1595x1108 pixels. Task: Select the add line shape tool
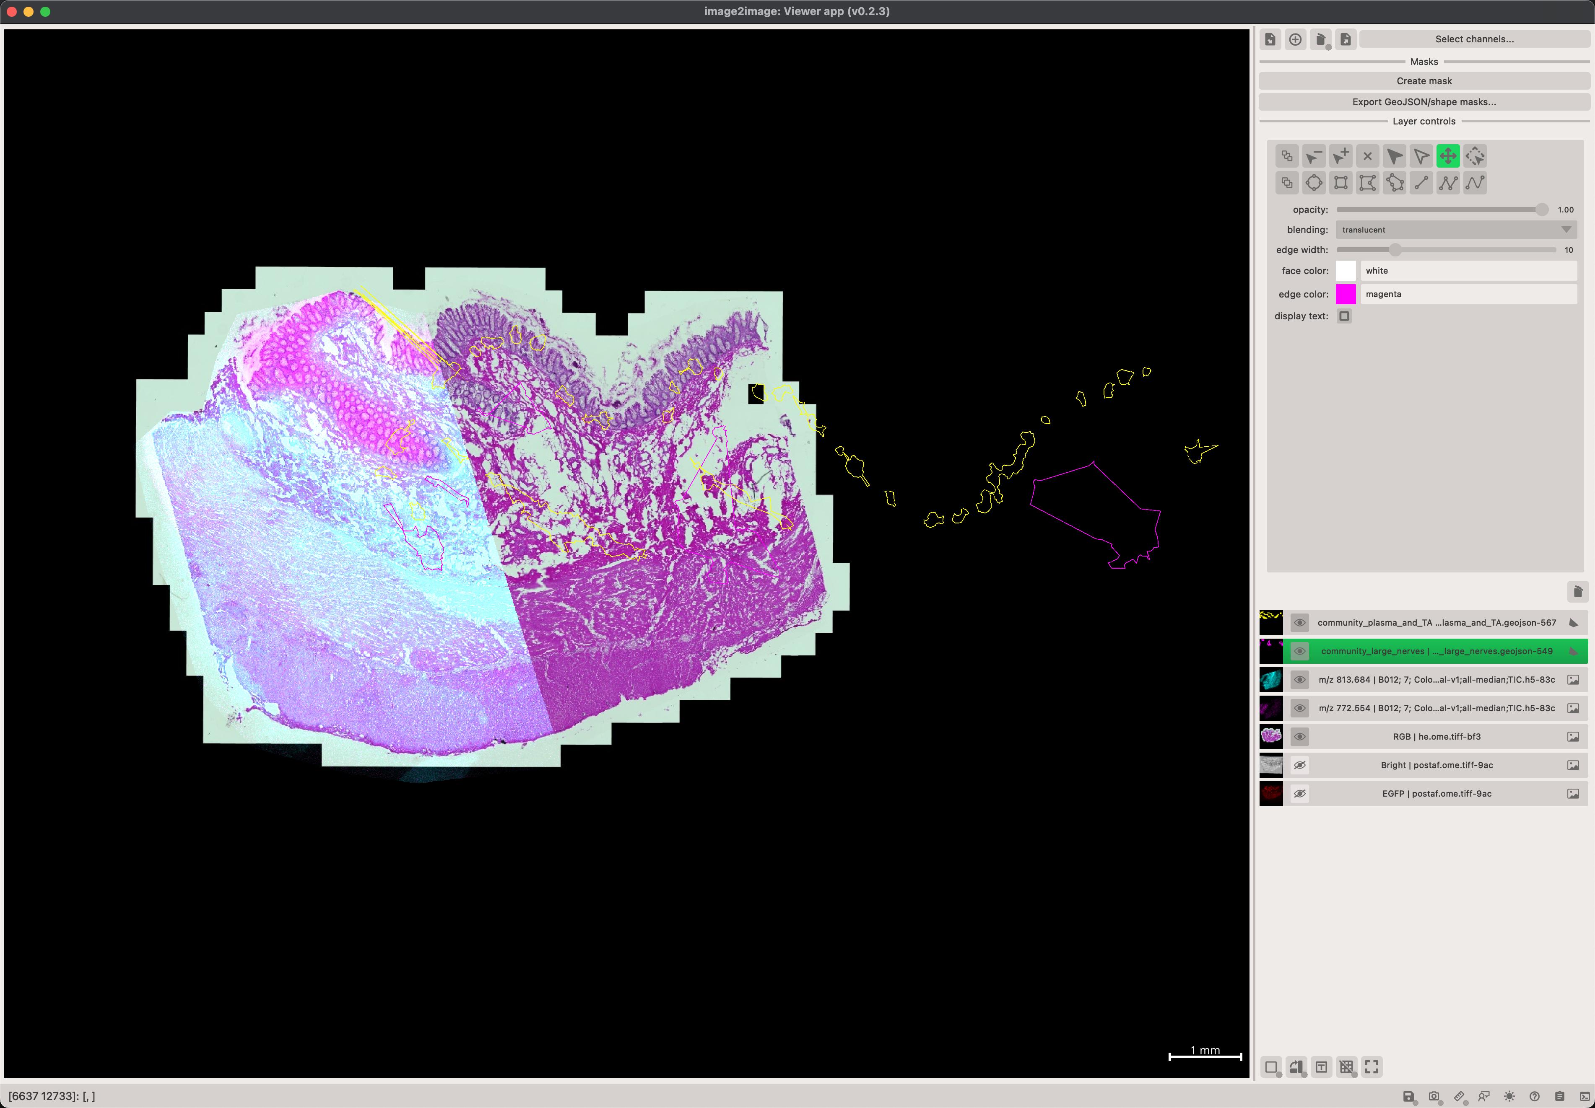(1421, 183)
